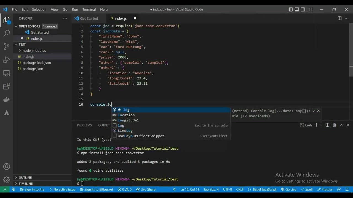This screenshot has height=198, width=353.
Task: Split the editor to the right
Action: [x=339, y=18]
